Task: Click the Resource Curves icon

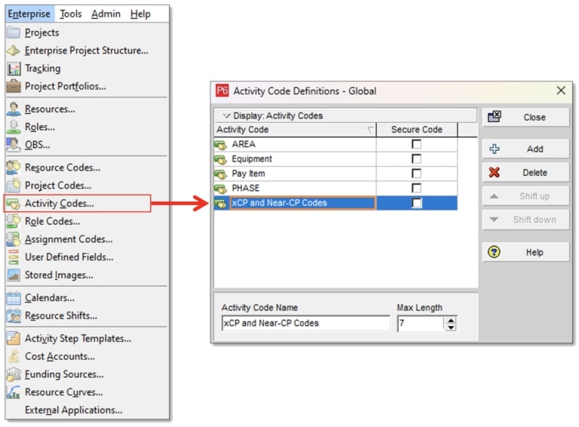Action: coord(14,392)
